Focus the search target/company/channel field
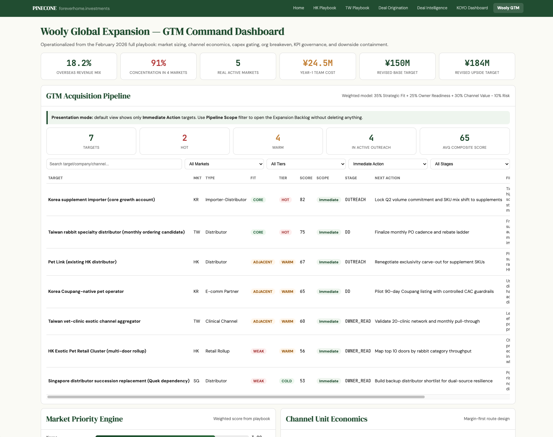 pyautogui.click(x=114, y=164)
